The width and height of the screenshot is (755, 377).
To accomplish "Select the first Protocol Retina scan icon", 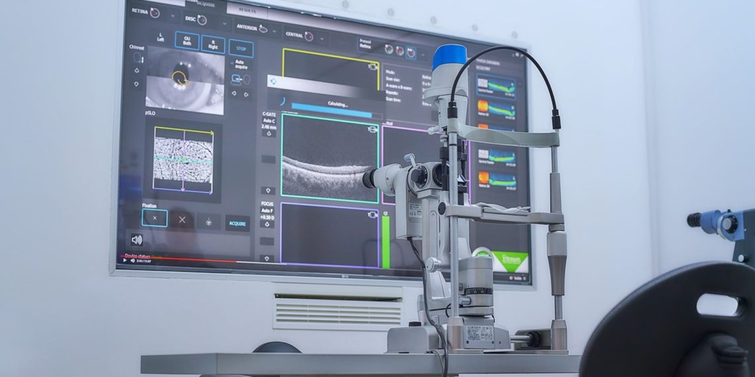I will click(x=389, y=48).
